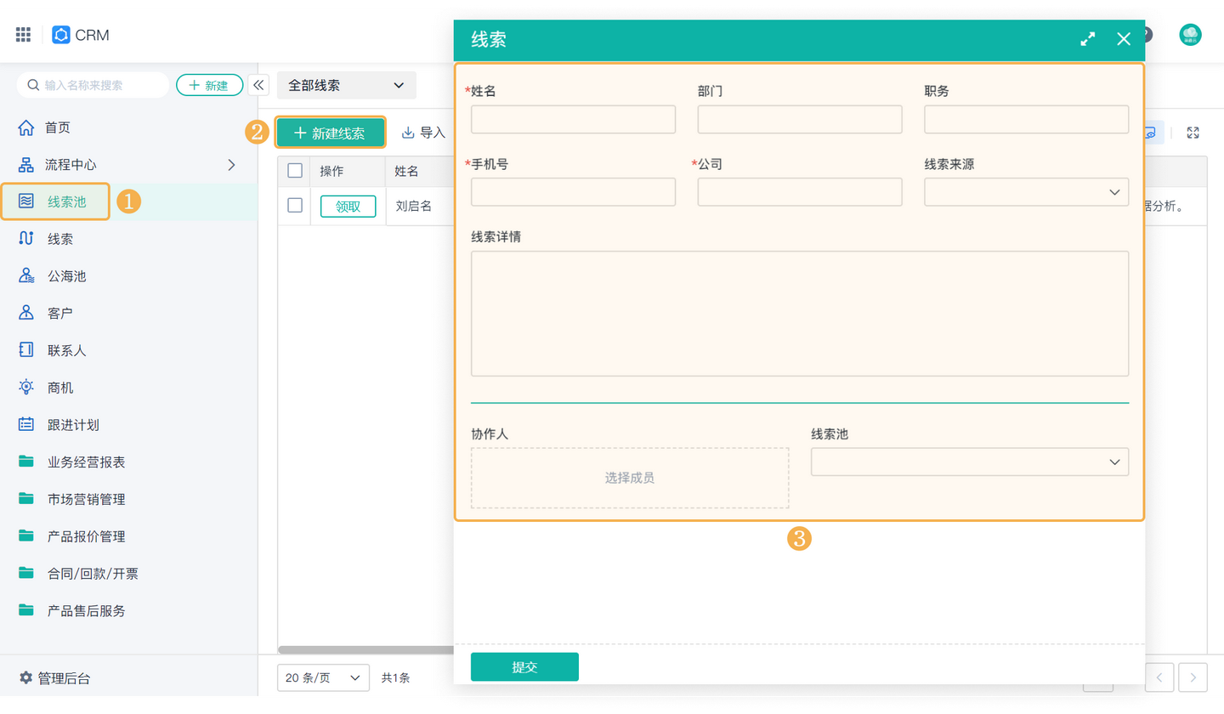
Task: Open the app launcher grid icon
Action: [23, 35]
